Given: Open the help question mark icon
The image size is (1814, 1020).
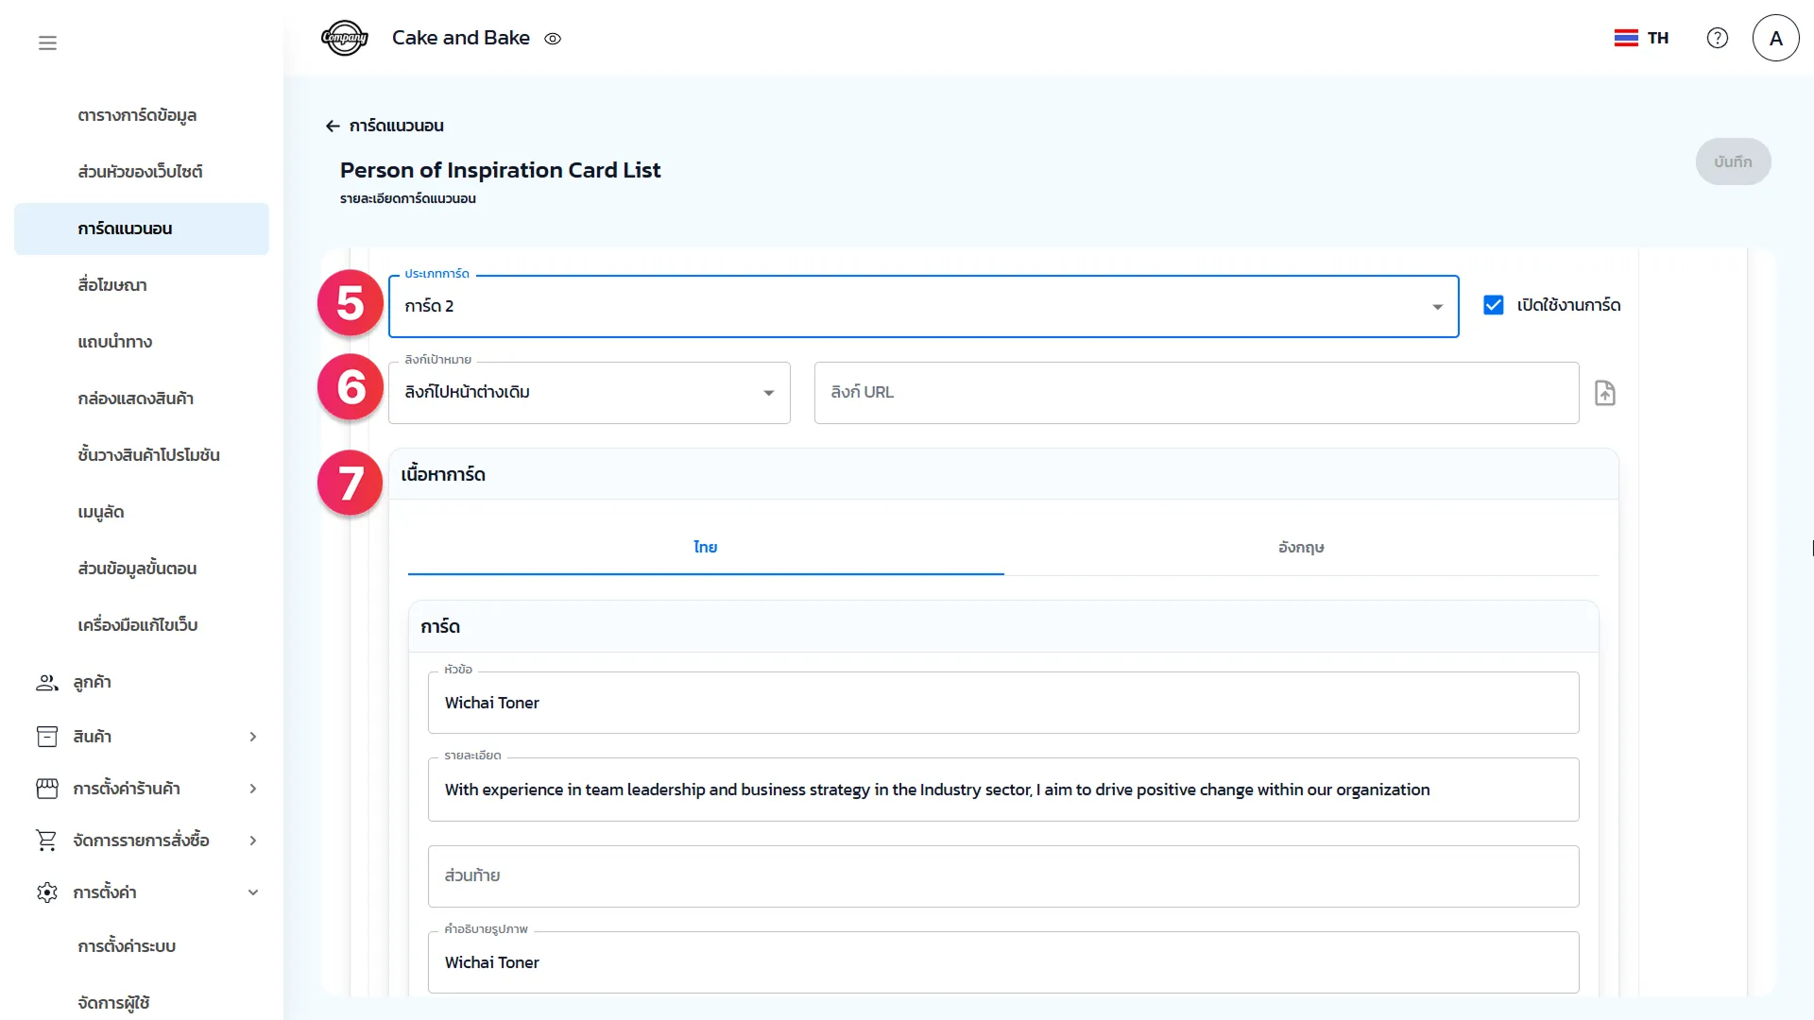Looking at the screenshot, I should pos(1717,38).
